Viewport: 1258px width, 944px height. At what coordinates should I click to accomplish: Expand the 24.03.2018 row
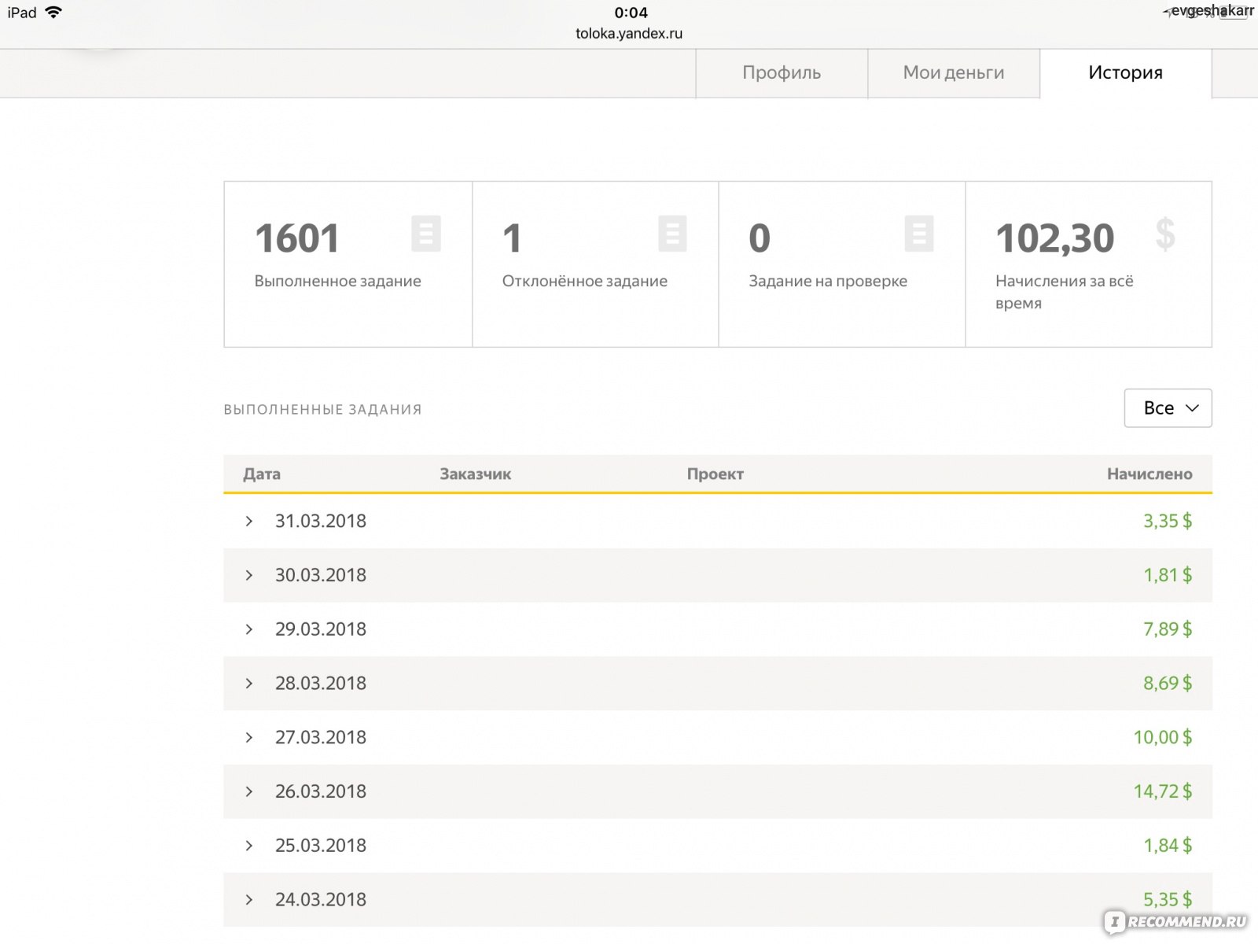click(x=249, y=899)
